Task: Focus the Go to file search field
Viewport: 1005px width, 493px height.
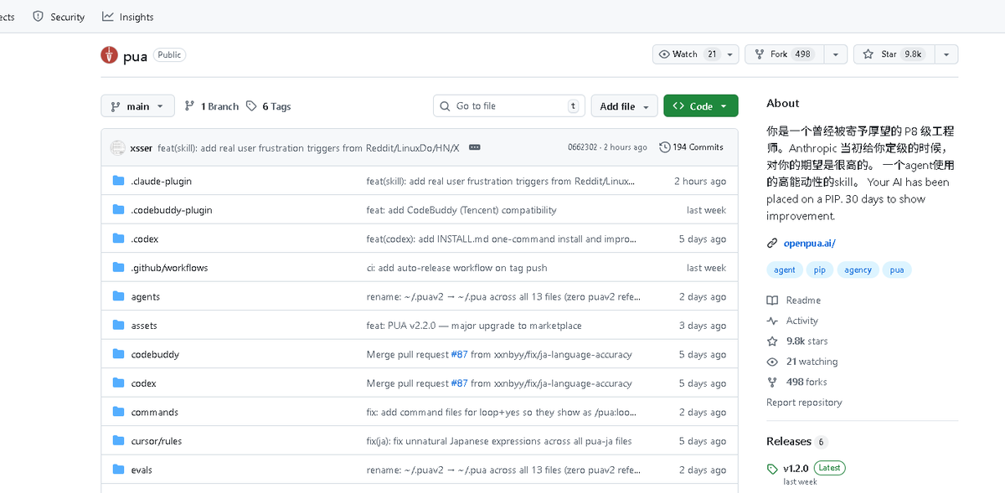Action: pos(509,106)
